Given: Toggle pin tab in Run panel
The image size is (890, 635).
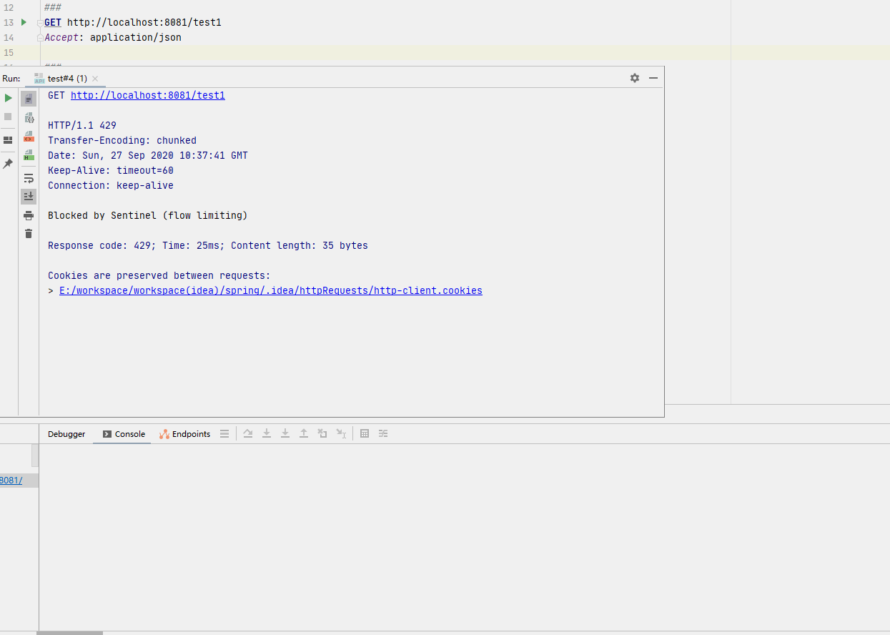Looking at the screenshot, I should 9,164.
